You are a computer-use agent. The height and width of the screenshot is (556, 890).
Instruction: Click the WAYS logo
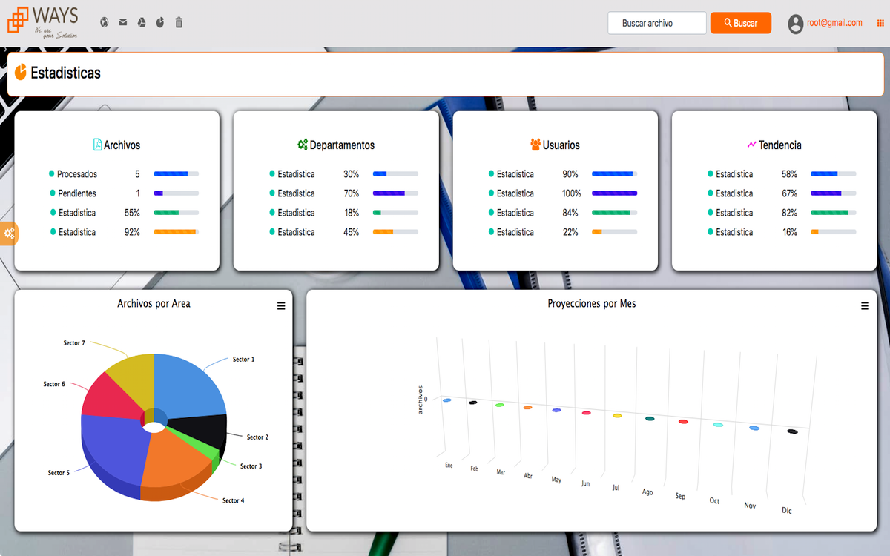[42, 20]
